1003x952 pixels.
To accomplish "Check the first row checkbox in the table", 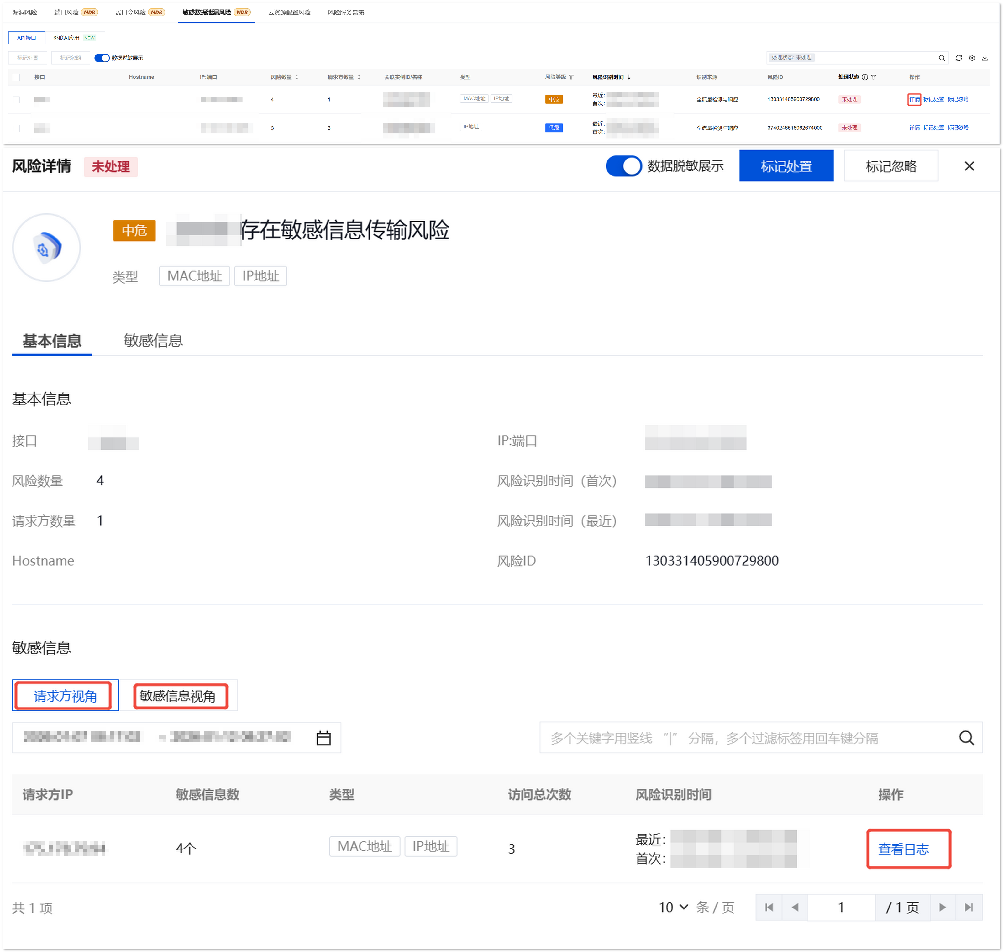I will [x=16, y=100].
